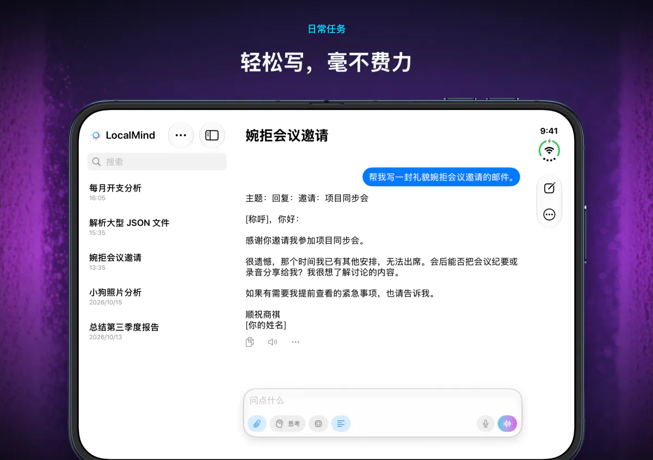Image resolution: width=653 pixels, height=460 pixels.
Task: Click the blue user message bubble
Action: [441, 177]
